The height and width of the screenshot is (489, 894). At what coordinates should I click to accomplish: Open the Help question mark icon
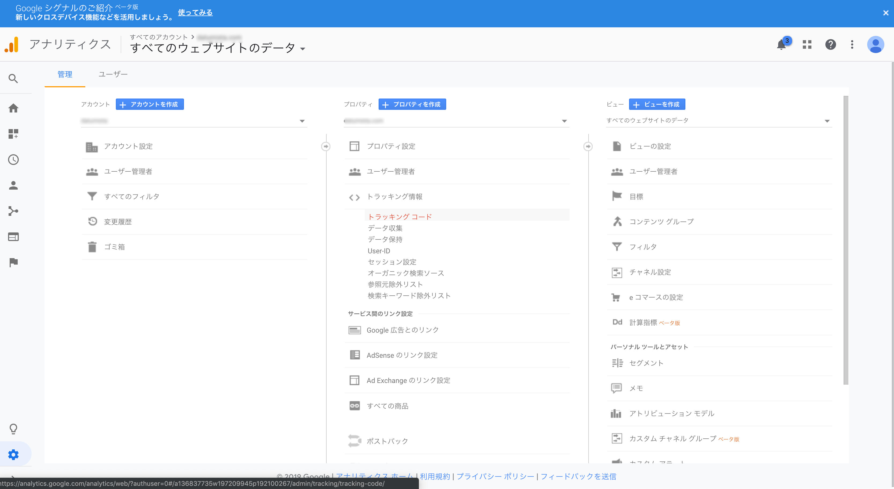coord(830,44)
